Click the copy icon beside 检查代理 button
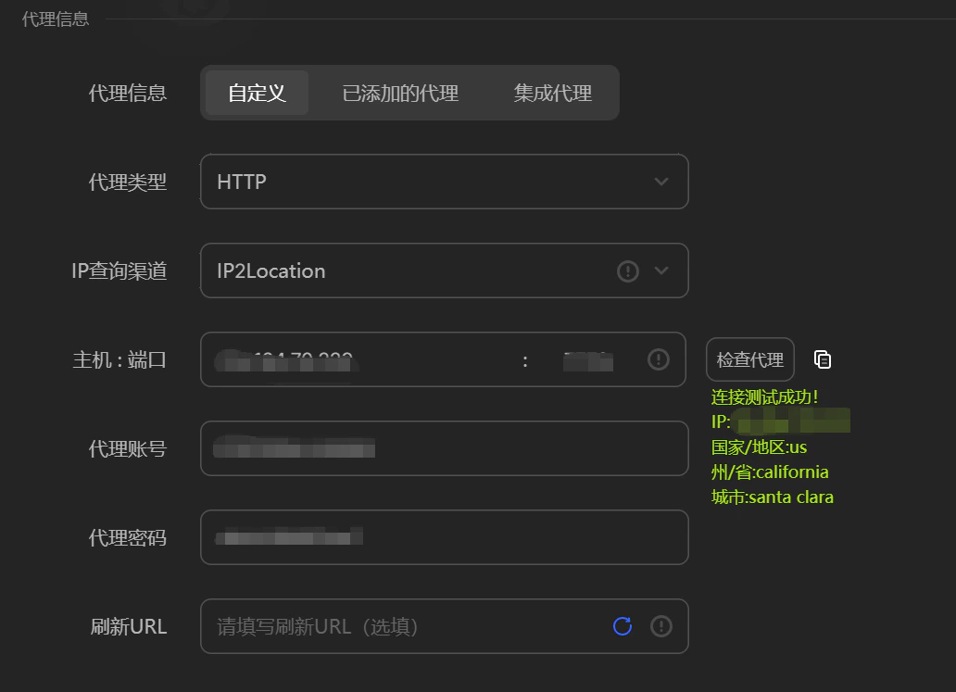 pyautogui.click(x=823, y=359)
